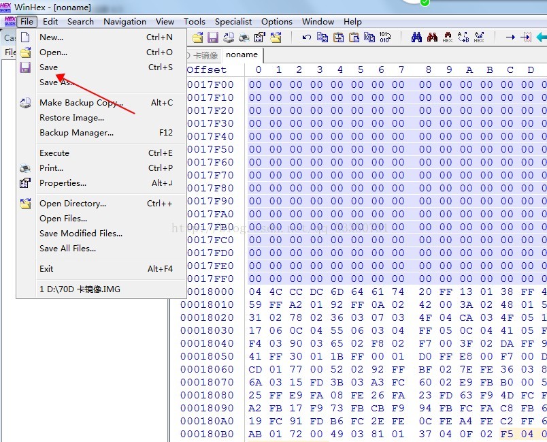Choose Open Directory... menu entry
The height and width of the screenshot is (442, 547).
point(101,204)
